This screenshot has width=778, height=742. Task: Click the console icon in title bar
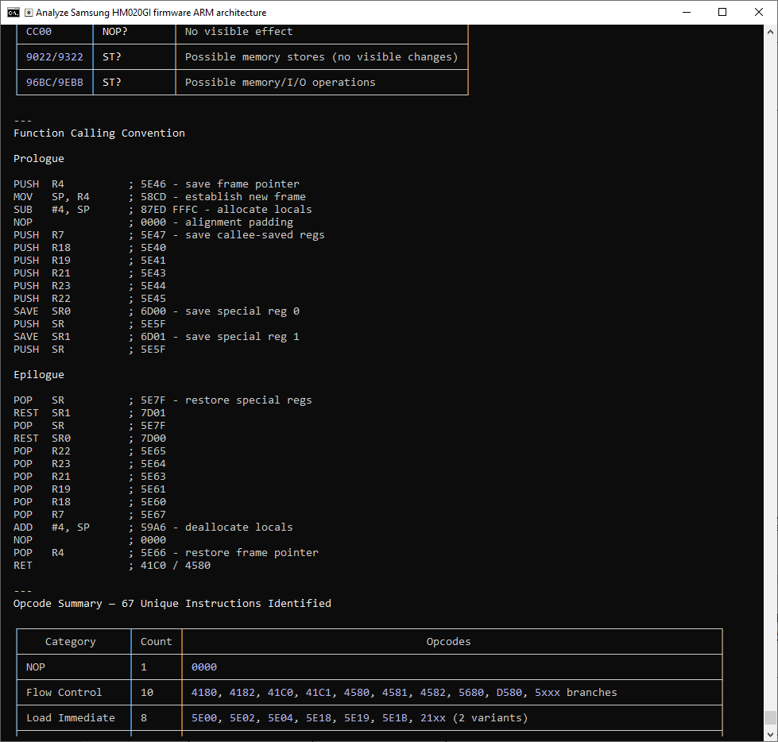click(x=14, y=13)
